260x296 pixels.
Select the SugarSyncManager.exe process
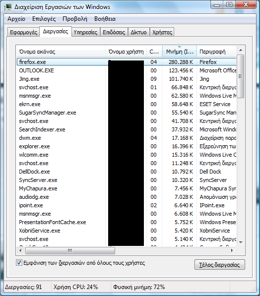[126, 113]
